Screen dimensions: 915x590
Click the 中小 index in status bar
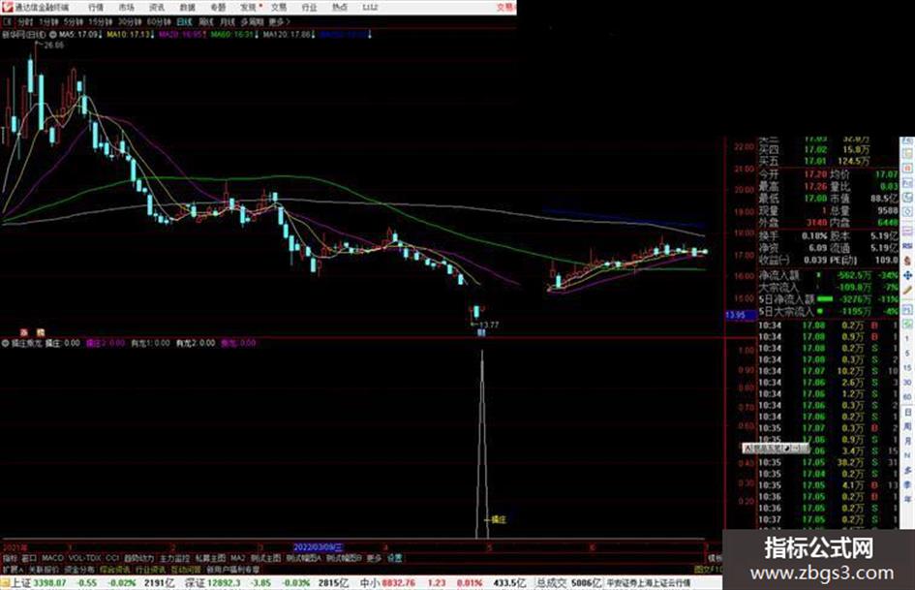[x=370, y=583]
